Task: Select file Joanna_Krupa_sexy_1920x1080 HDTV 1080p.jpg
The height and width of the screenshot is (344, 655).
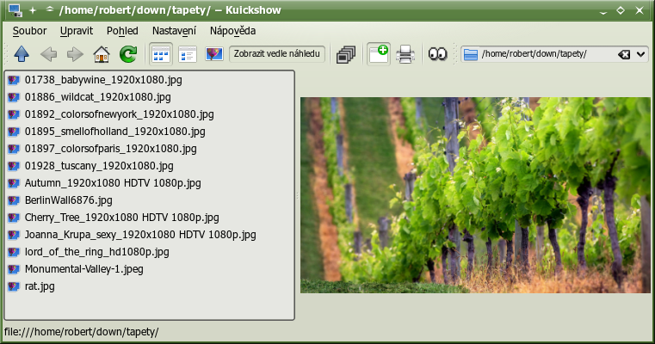Action: click(140, 235)
